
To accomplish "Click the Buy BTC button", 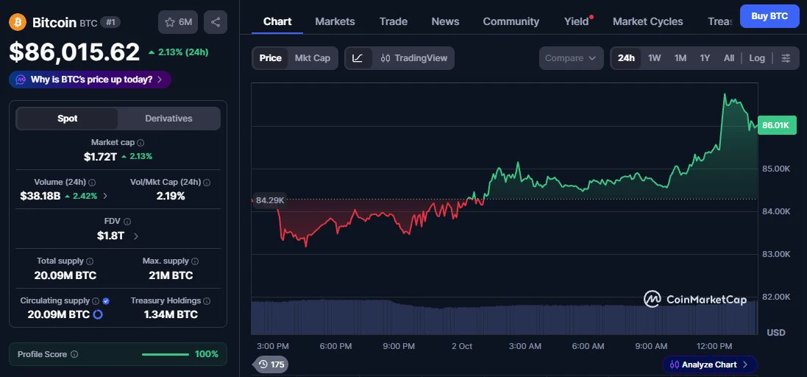I will click(769, 16).
